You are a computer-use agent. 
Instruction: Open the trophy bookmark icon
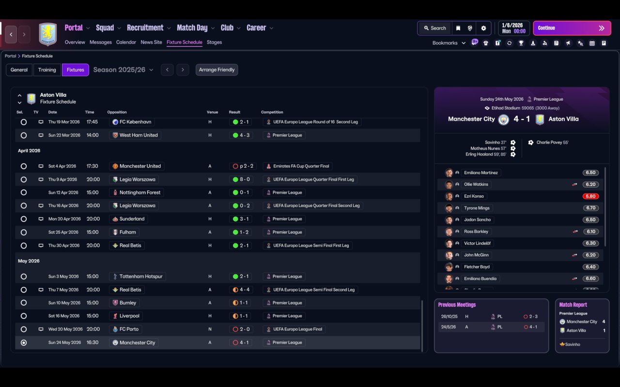521,43
